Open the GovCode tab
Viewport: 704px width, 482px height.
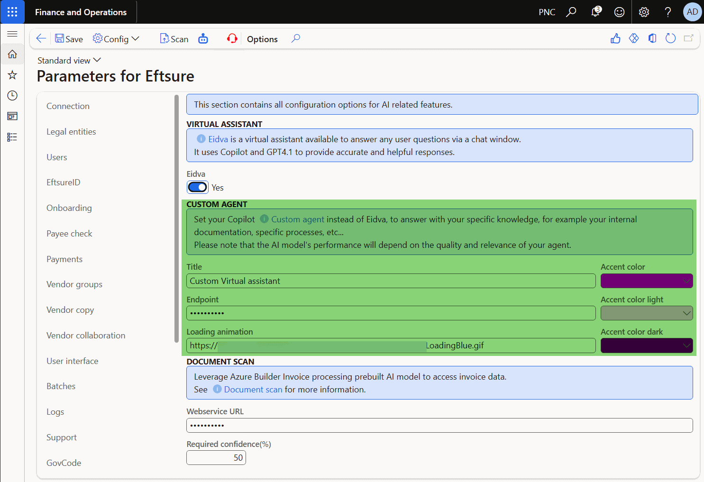64,463
